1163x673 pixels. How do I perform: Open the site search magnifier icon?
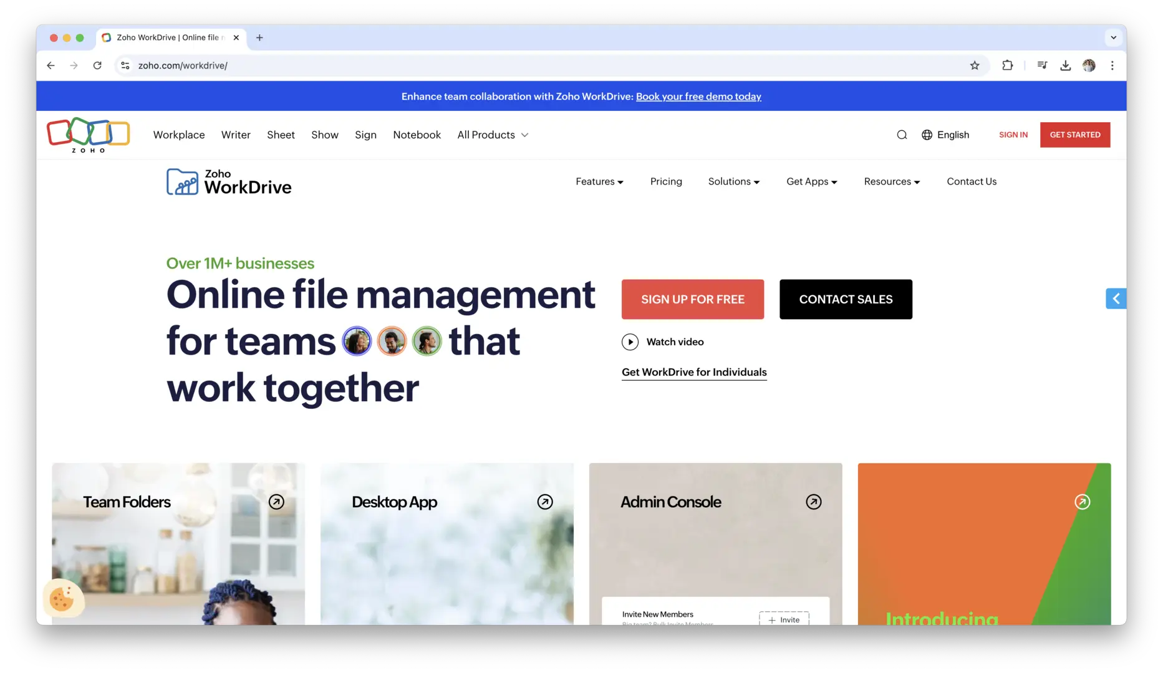pyautogui.click(x=902, y=135)
